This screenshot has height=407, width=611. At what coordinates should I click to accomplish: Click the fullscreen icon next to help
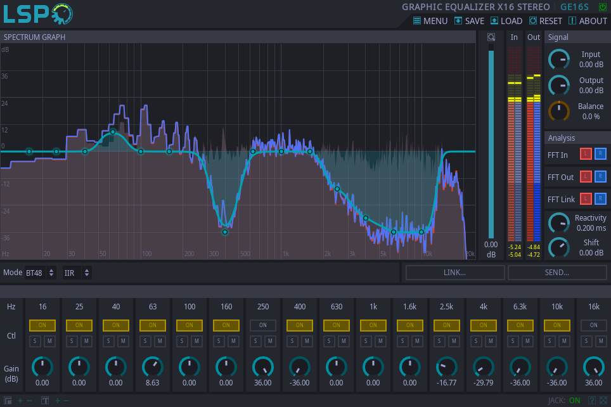[x=603, y=401]
